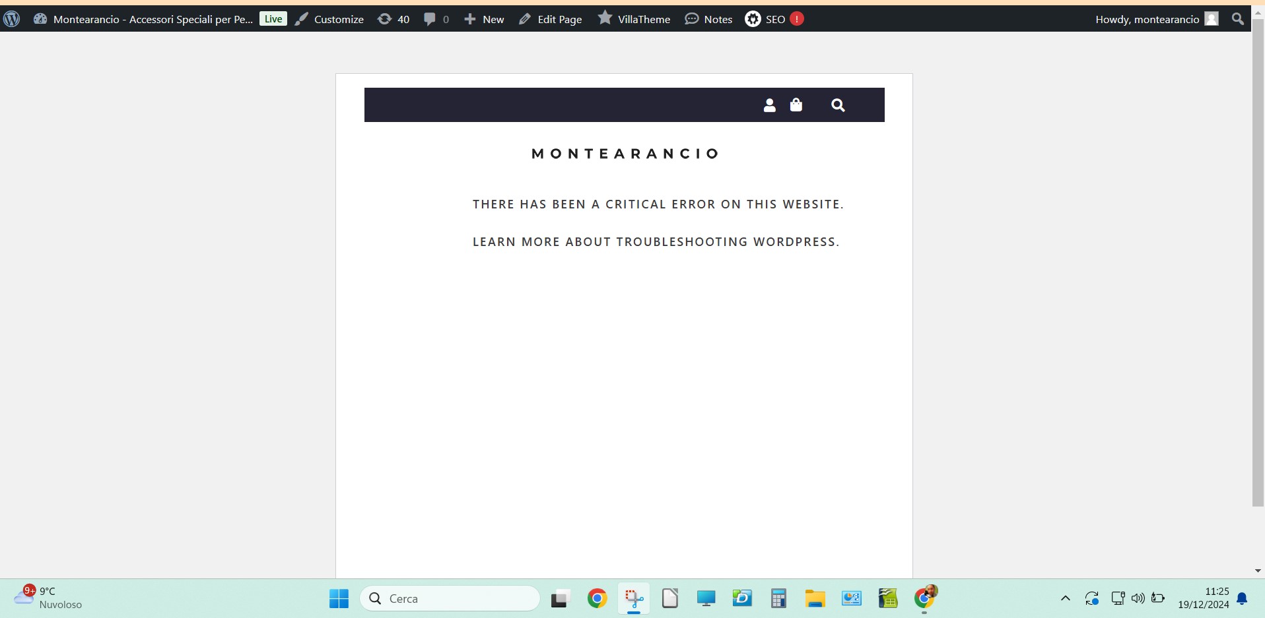Click the Live status badge
This screenshot has height=618, width=1265.
pos(273,19)
